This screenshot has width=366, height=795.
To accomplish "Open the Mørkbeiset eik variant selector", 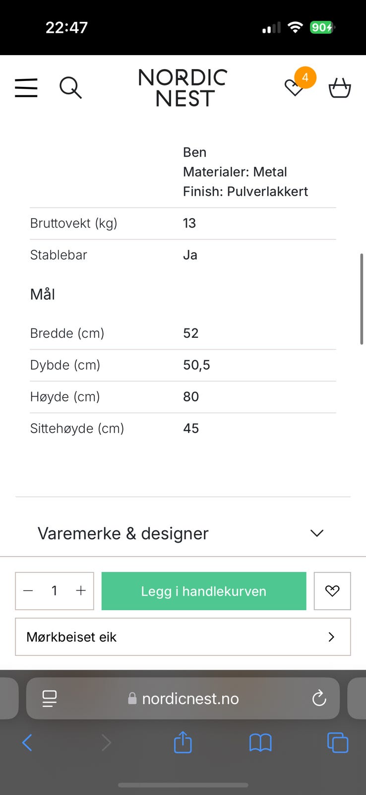I will pos(183,637).
